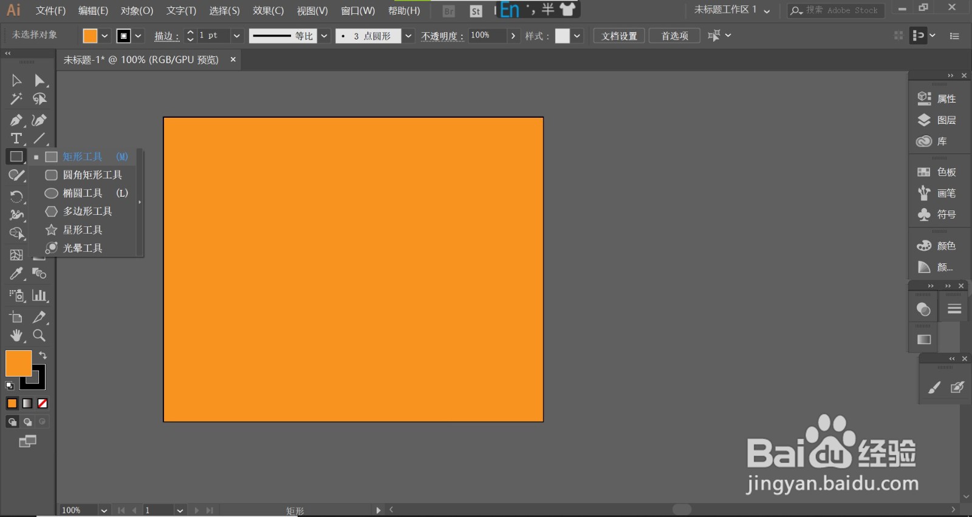This screenshot has width=972, height=517.
Task: Select the Direct Selection tool
Action: 39,80
